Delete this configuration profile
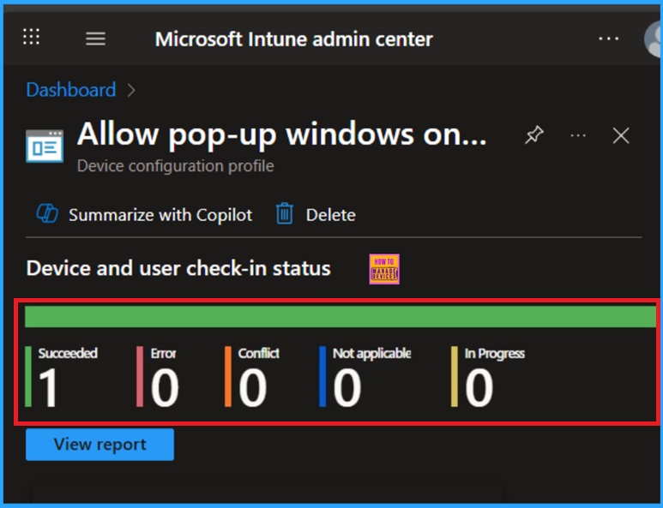The image size is (663, 508). pos(315,215)
